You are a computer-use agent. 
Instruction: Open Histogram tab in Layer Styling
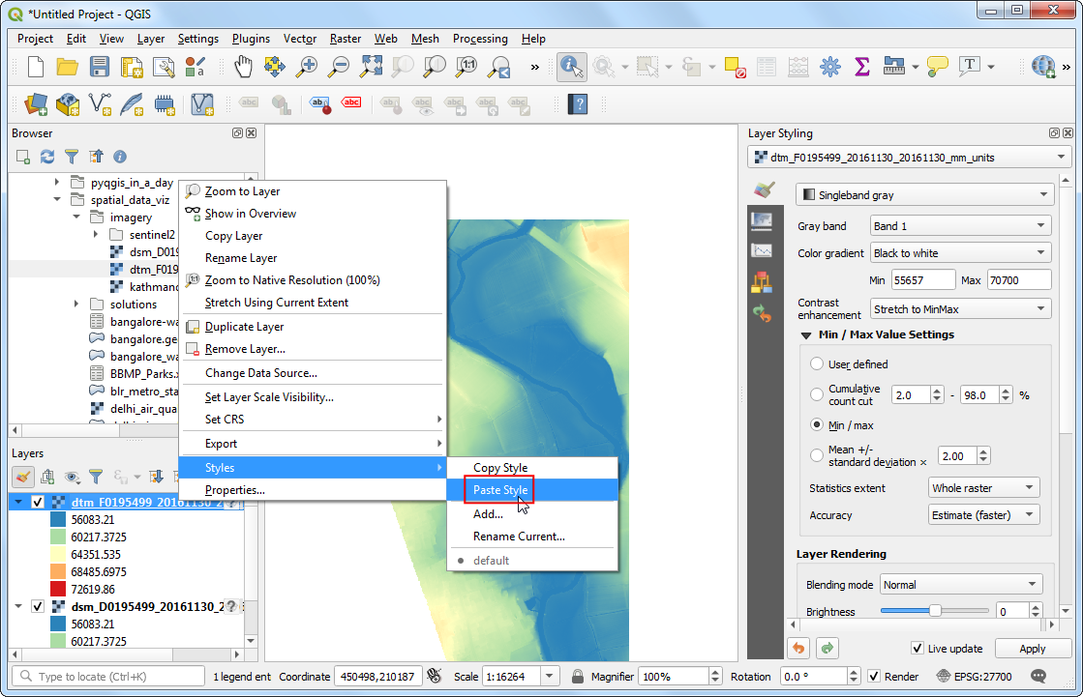(762, 251)
